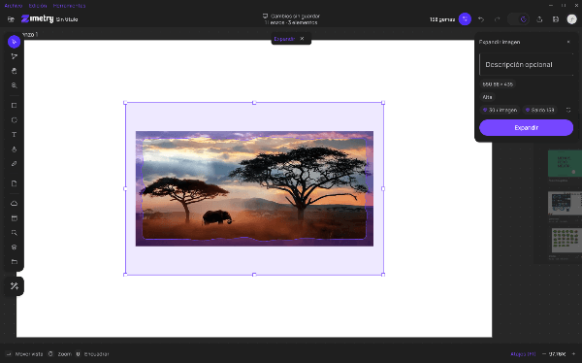This screenshot has width=582, height=363.
Task: Open the template layout icon
Action: (x=15, y=218)
